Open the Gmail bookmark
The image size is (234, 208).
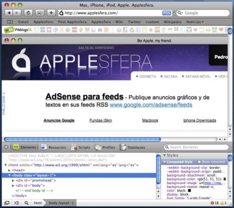[23, 22]
